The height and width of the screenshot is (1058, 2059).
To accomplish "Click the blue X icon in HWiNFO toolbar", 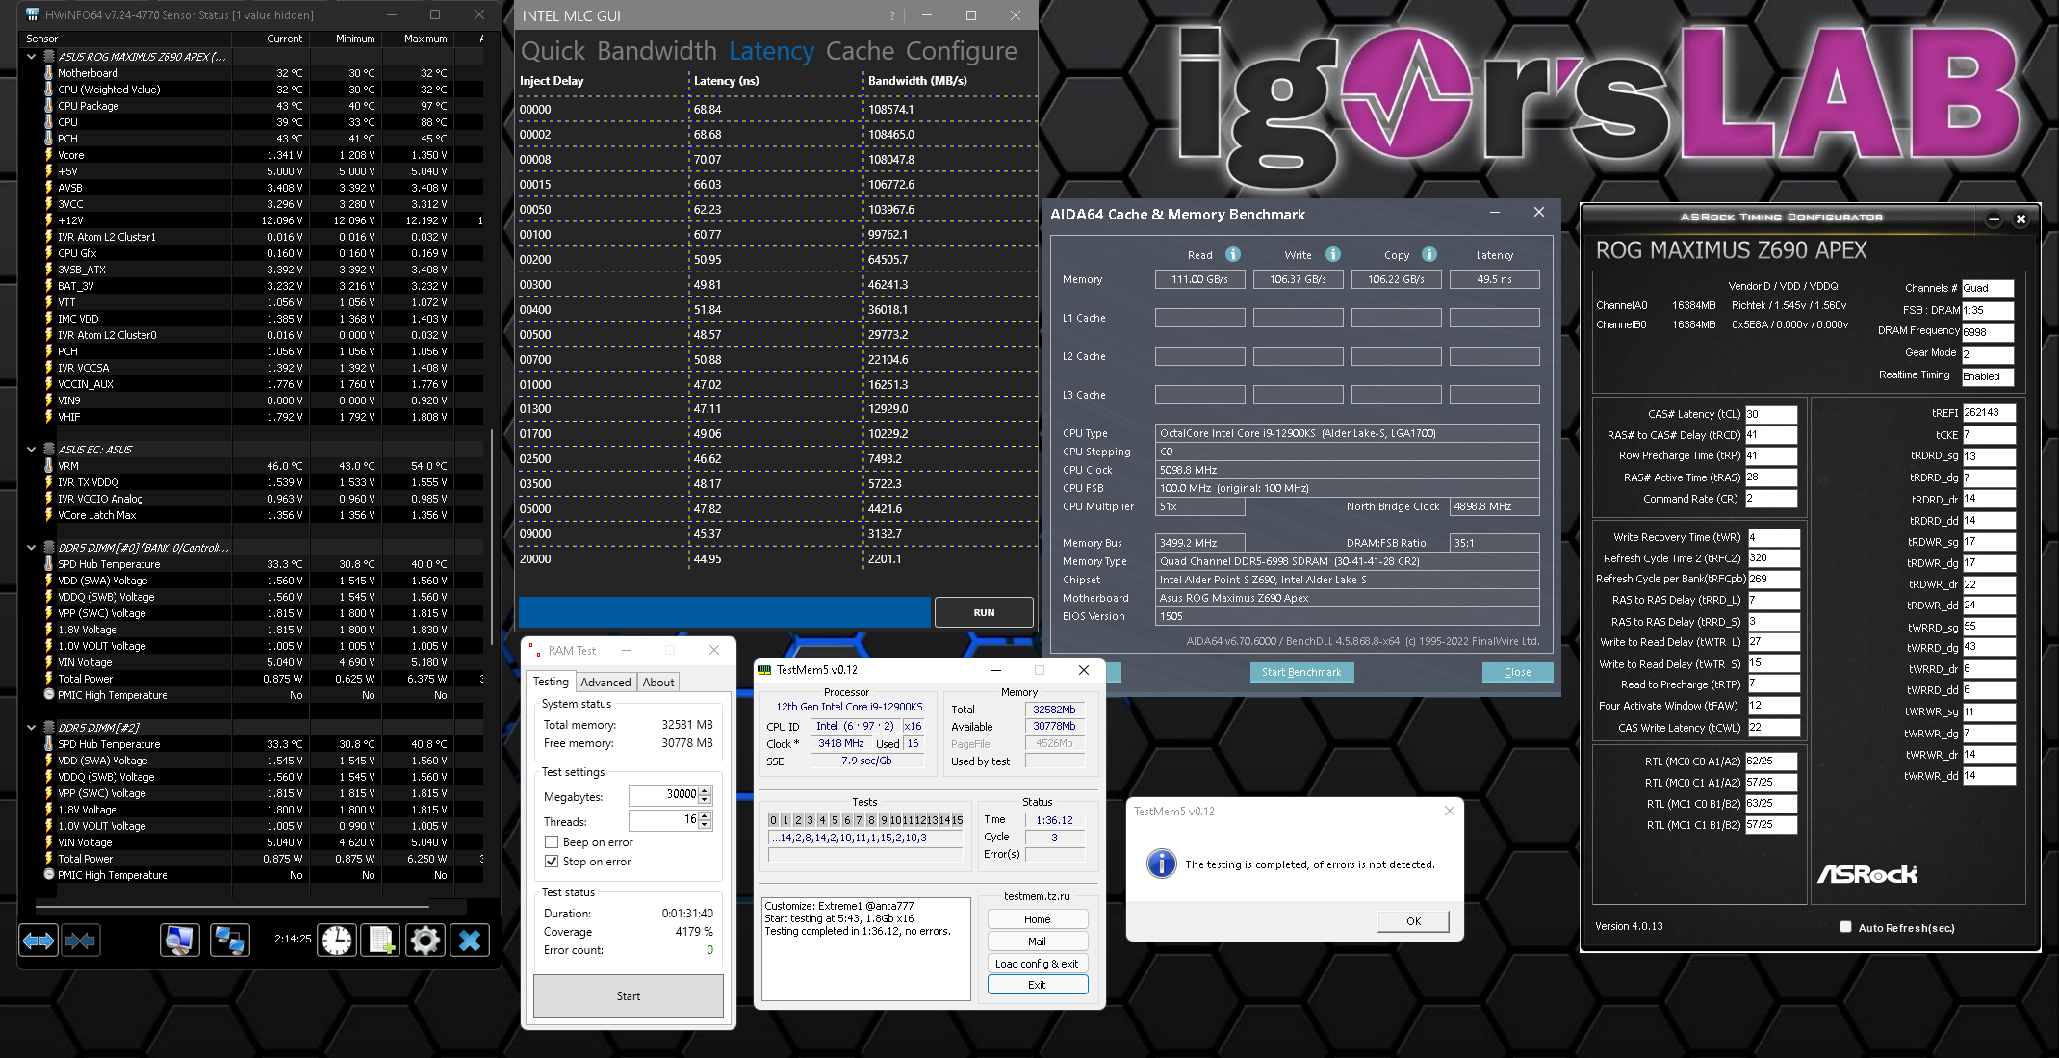I will 470,941.
